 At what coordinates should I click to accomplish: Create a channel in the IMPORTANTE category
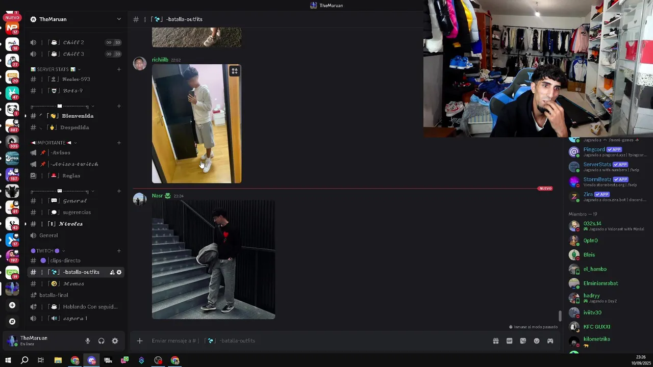[119, 143]
